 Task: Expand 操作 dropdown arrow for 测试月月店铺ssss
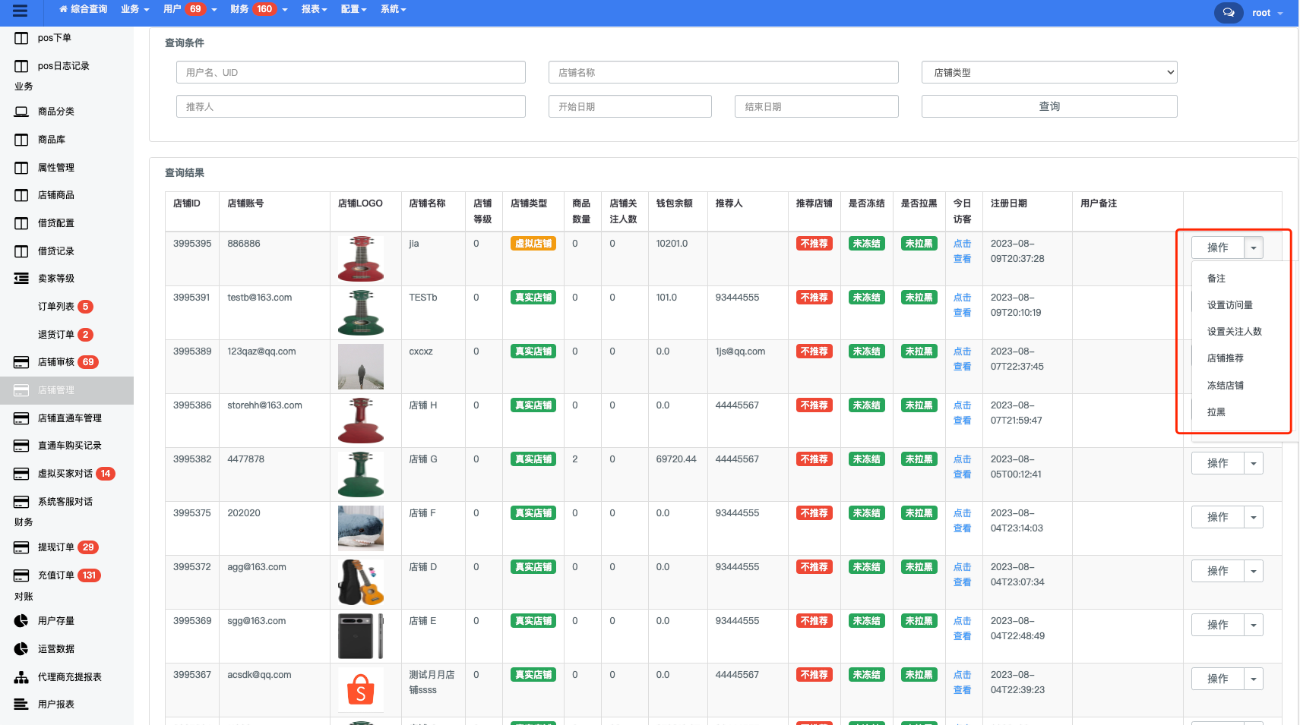tap(1254, 679)
